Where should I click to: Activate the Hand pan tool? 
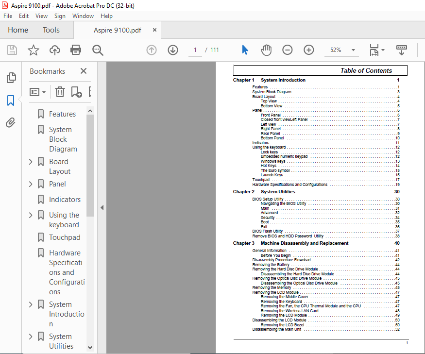266,50
